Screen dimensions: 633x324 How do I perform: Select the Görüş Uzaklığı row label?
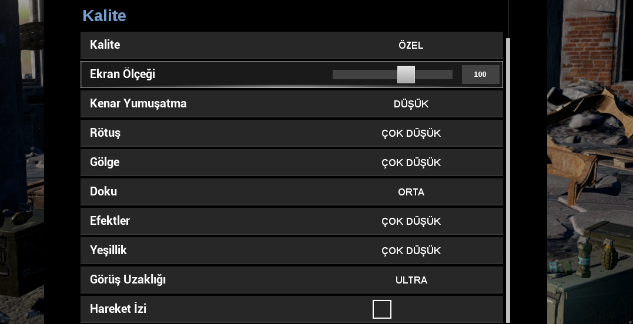pos(128,280)
